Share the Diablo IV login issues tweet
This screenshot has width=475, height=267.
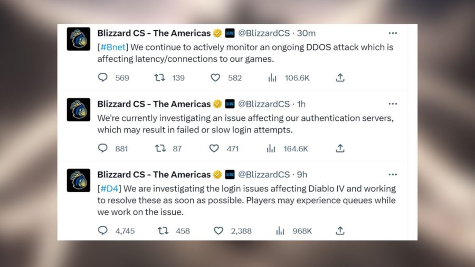[x=340, y=231]
